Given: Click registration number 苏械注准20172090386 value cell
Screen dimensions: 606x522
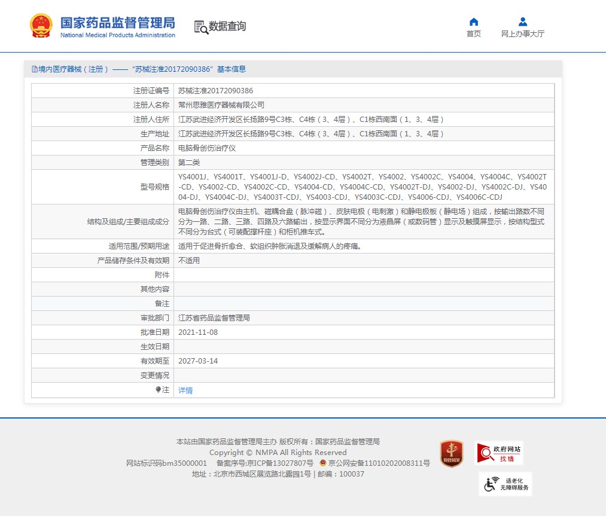Looking at the screenshot, I should [364, 91].
